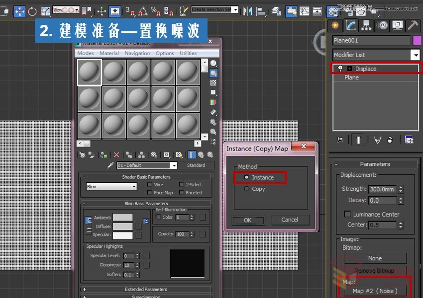
Task: Select the Instance radio button
Action: (x=246, y=177)
